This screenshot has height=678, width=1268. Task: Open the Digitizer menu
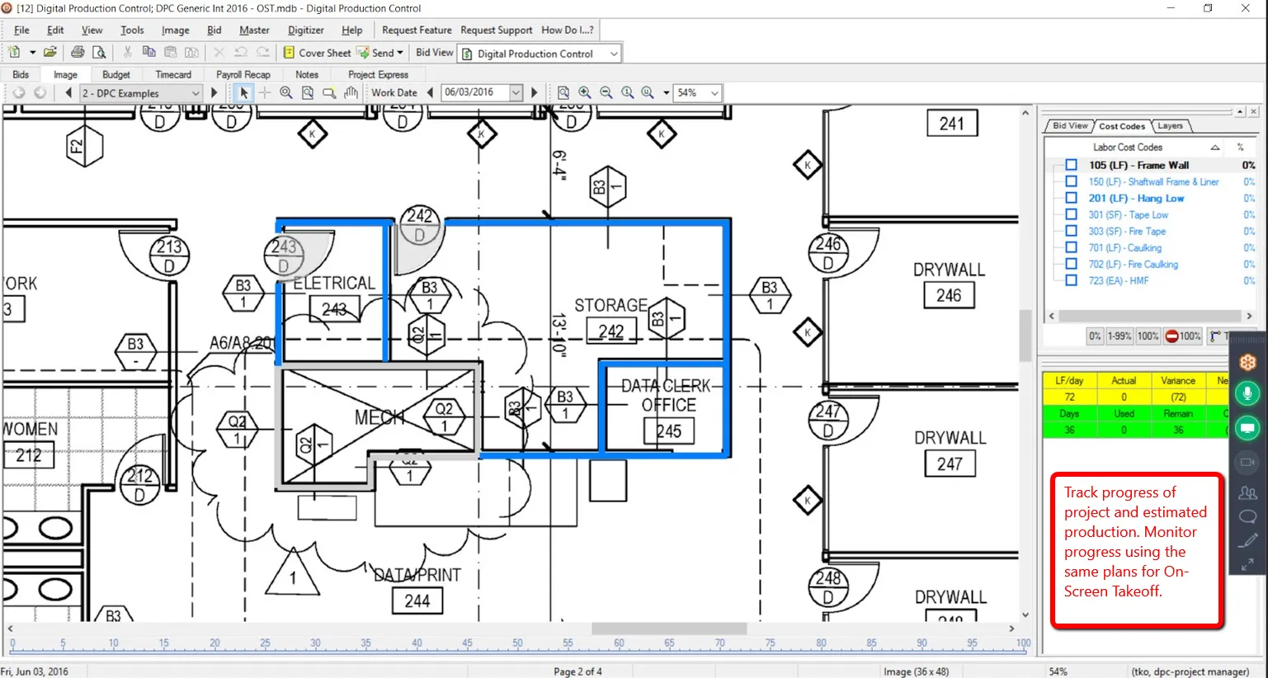click(306, 30)
